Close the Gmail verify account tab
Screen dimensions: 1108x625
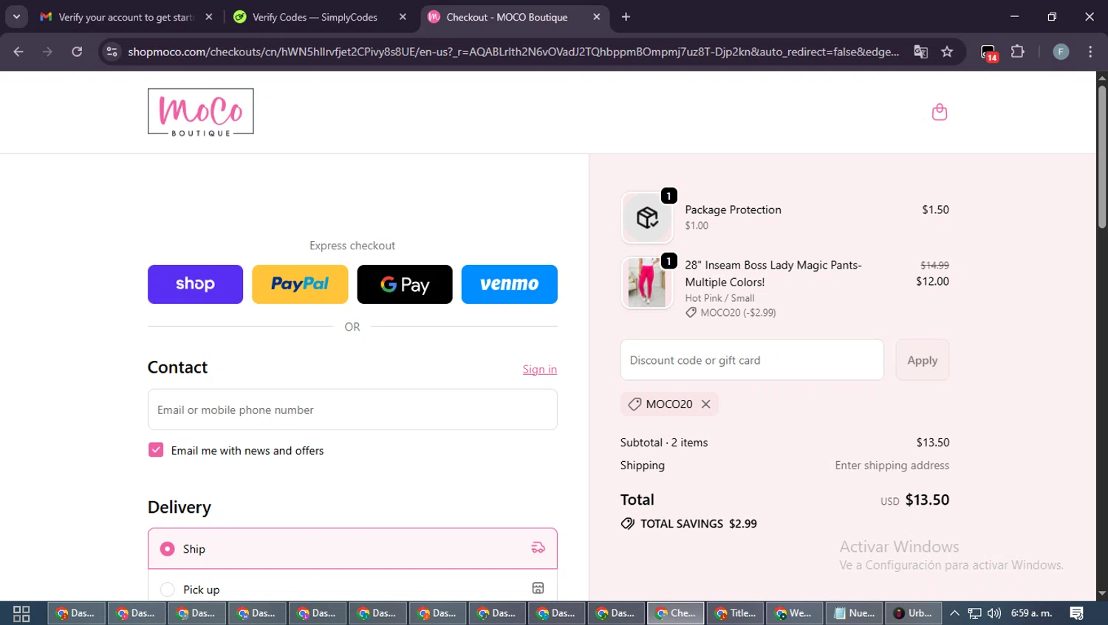[209, 17]
